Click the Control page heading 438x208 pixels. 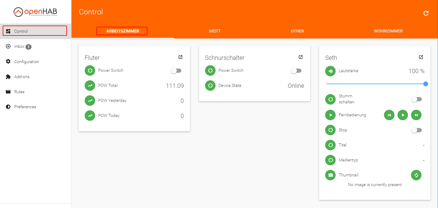91,12
